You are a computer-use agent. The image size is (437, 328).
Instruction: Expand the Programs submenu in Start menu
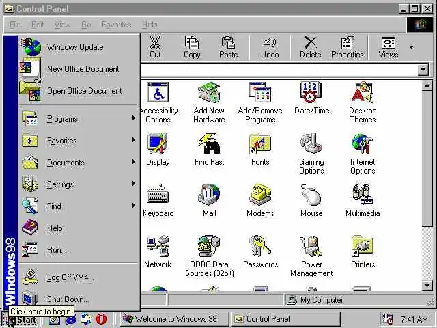click(x=79, y=119)
